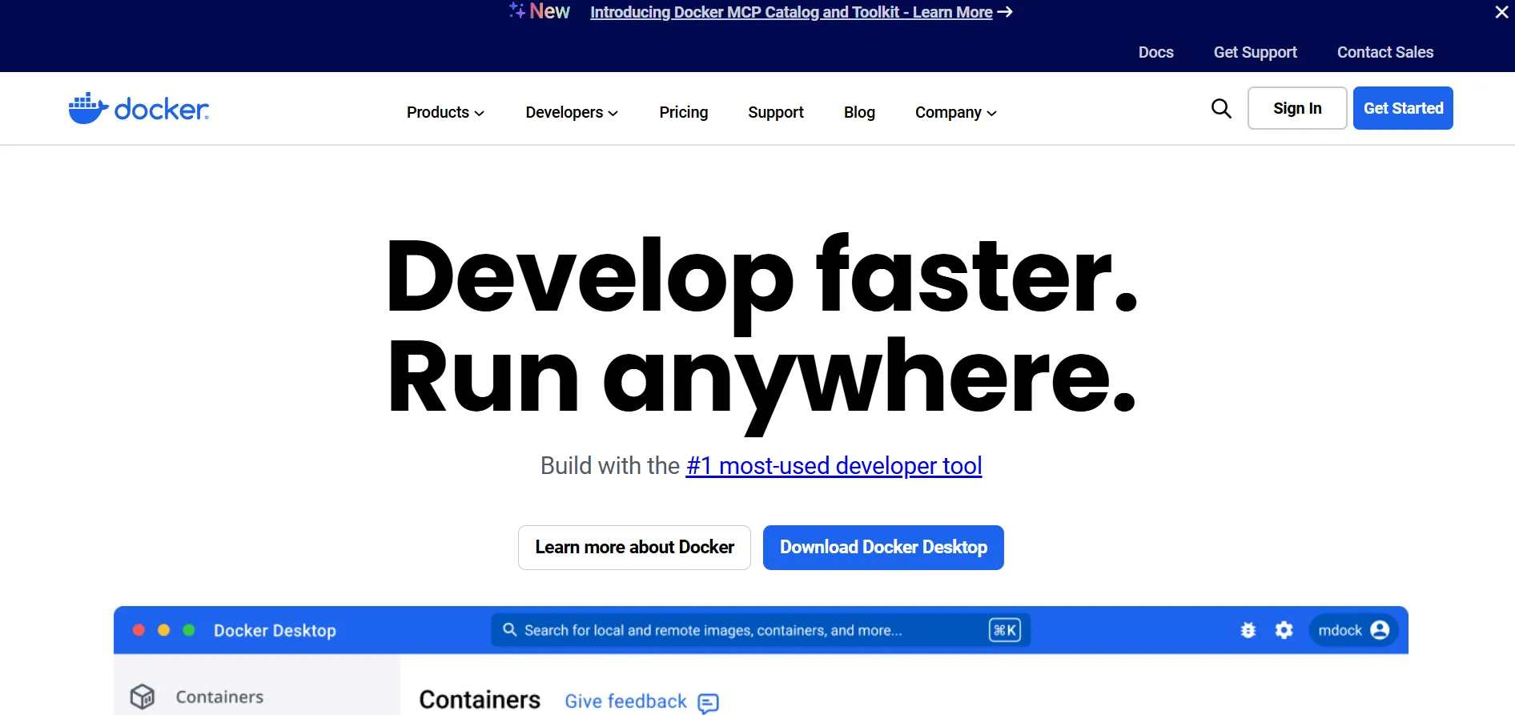Open #1 most-used developer tool link
The width and height of the screenshot is (1515, 715).
coord(834,466)
